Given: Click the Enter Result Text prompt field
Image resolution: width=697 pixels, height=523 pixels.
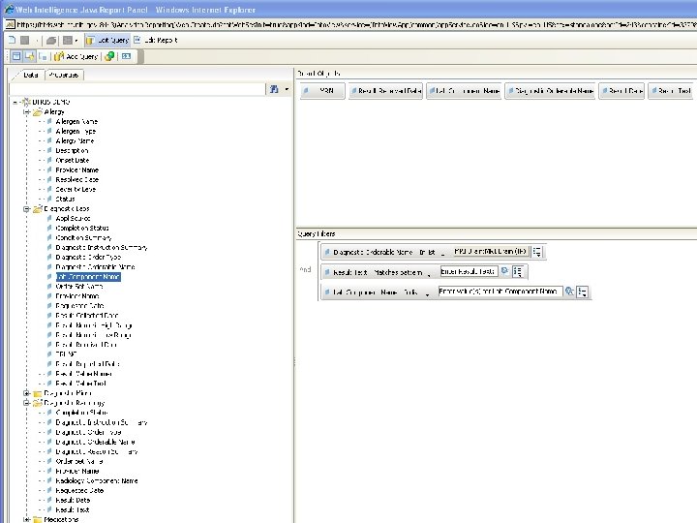Looking at the screenshot, I should (x=469, y=271).
